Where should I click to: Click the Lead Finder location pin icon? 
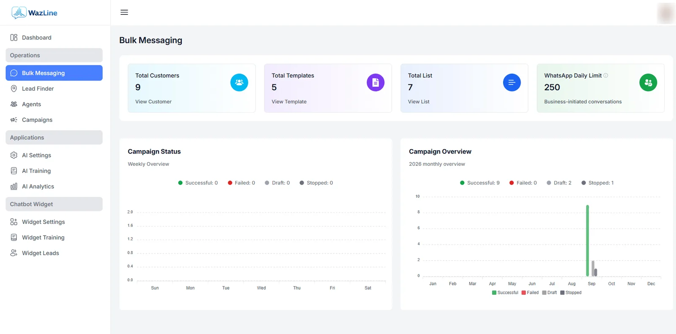click(14, 89)
